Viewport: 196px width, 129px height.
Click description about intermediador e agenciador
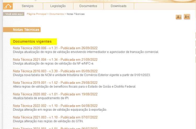point(86,52)
